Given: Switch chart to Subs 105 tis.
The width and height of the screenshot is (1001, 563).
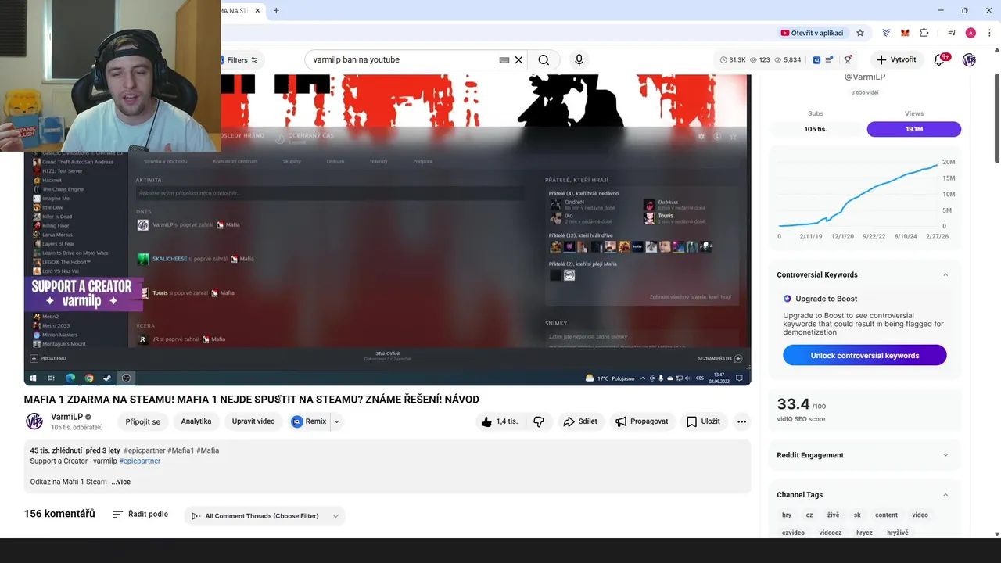Looking at the screenshot, I should [x=816, y=129].
